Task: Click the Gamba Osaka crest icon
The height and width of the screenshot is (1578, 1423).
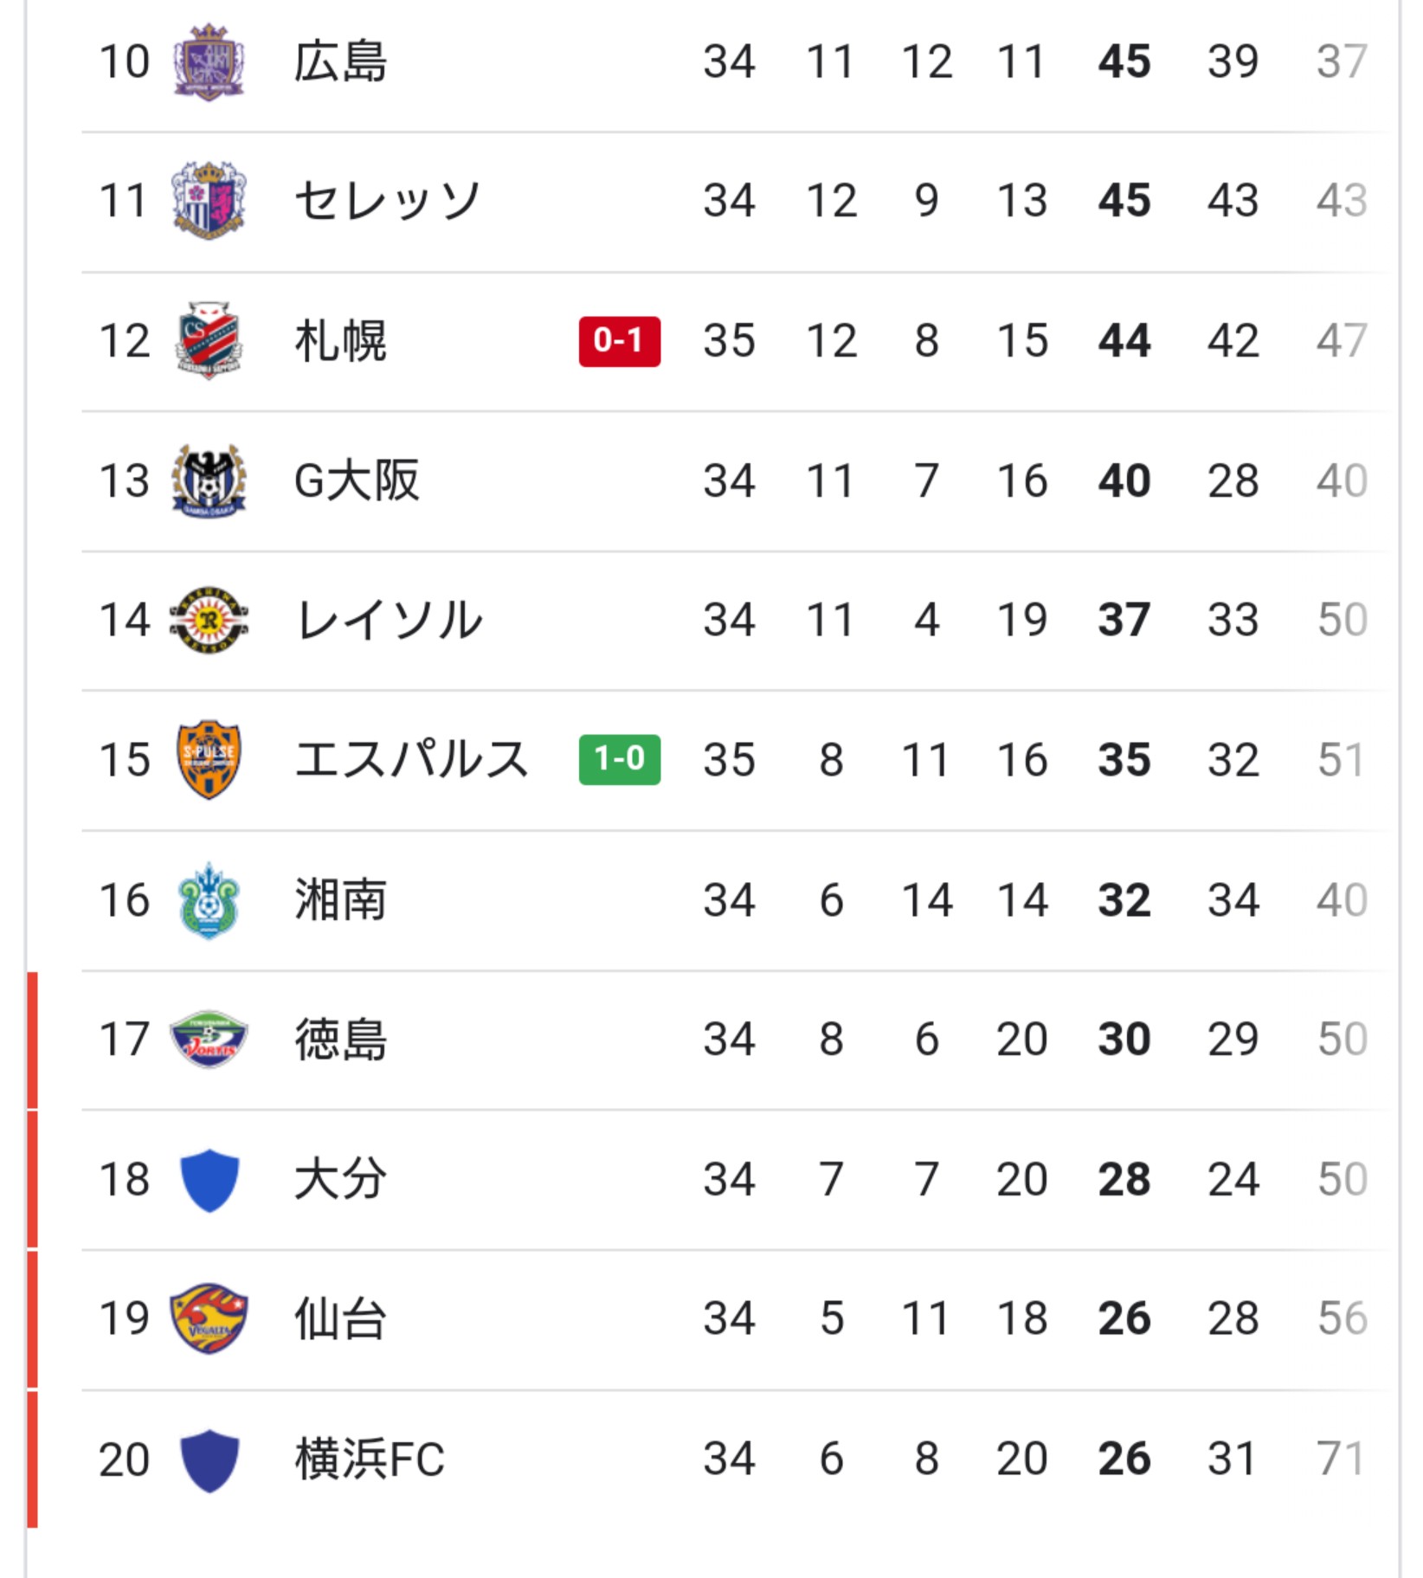Action: (x=209, y=480)
